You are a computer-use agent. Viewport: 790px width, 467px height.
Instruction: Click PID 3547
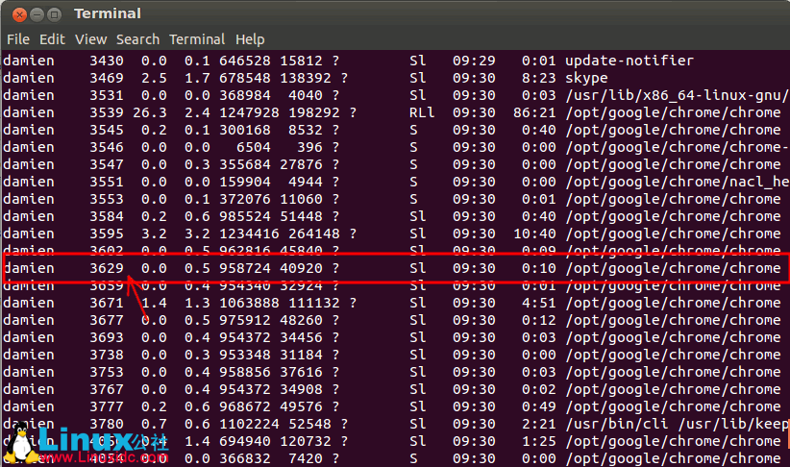point(107,164)
